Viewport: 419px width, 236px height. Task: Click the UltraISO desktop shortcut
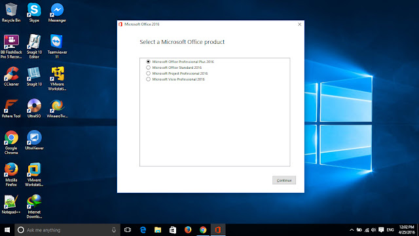[x=34, y=108]
